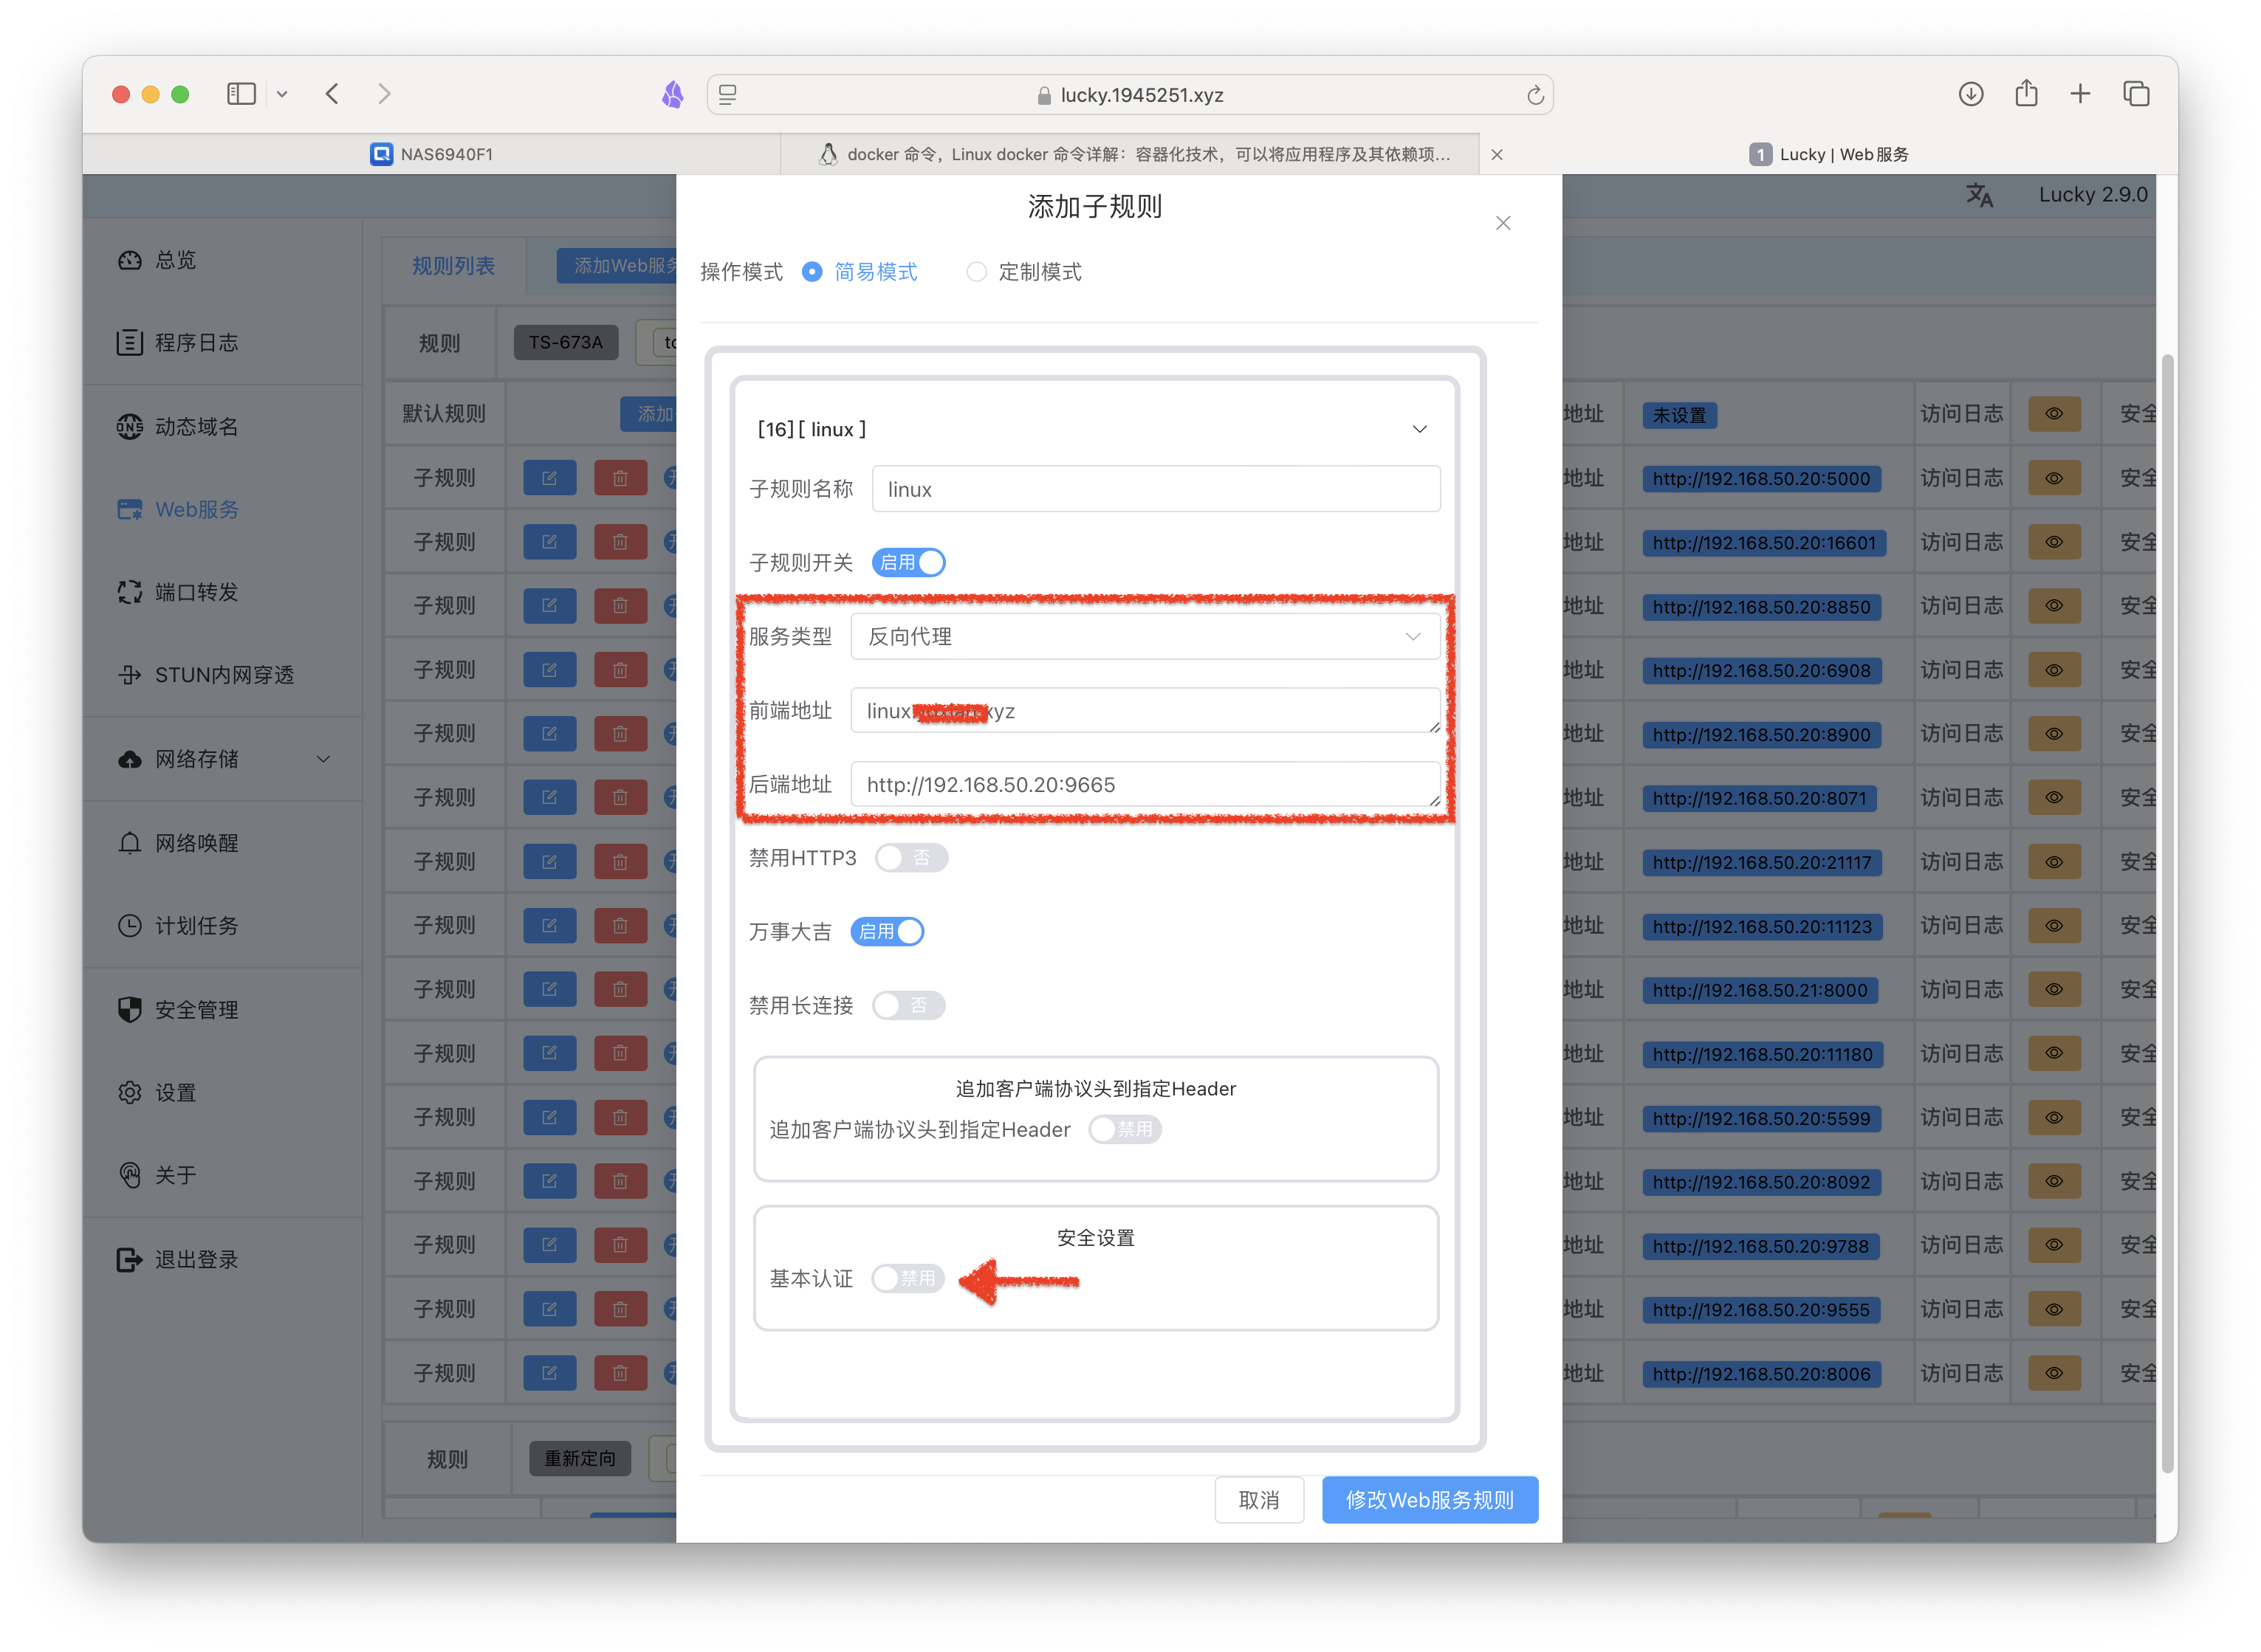Screen dimensions: 2261x1652
Task: Toggle 万事大吉 switch
Action: point(888,932)
